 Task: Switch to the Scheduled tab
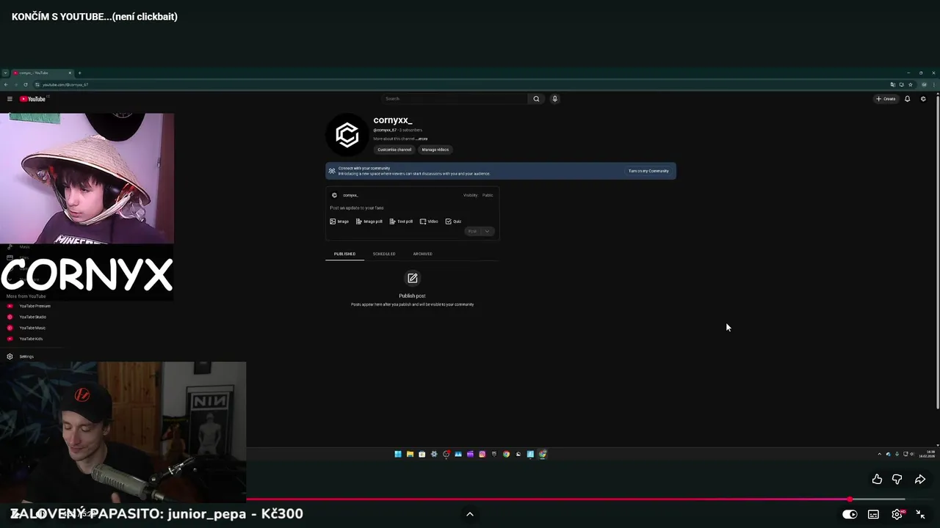click(384, 254)
